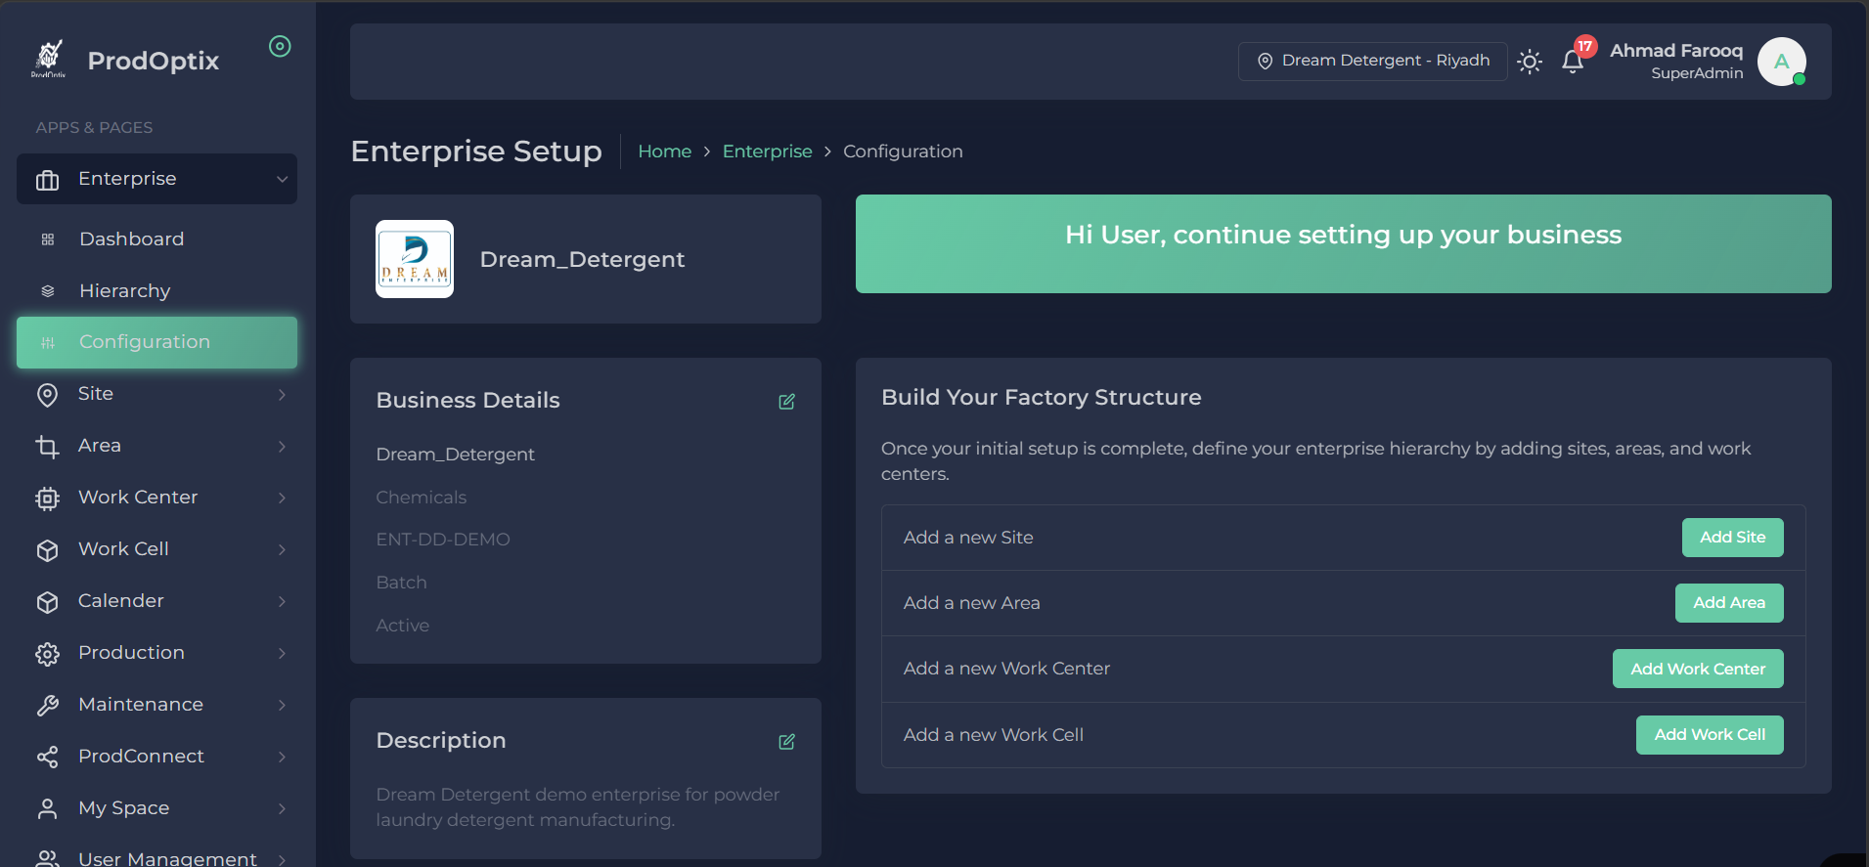Image resolution: width=1869 pixels, height=867 pixels.
Task: Click the ProdOptix logo icon
Action: coord(49,59)
